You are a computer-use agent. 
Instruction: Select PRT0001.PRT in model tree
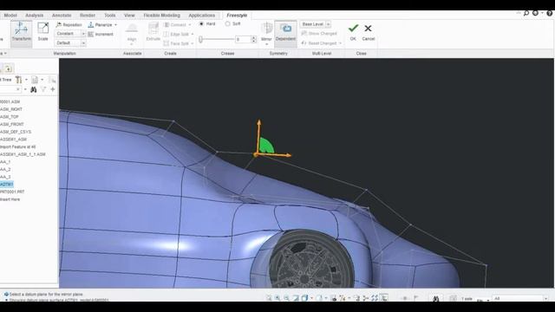coord(12,192)
